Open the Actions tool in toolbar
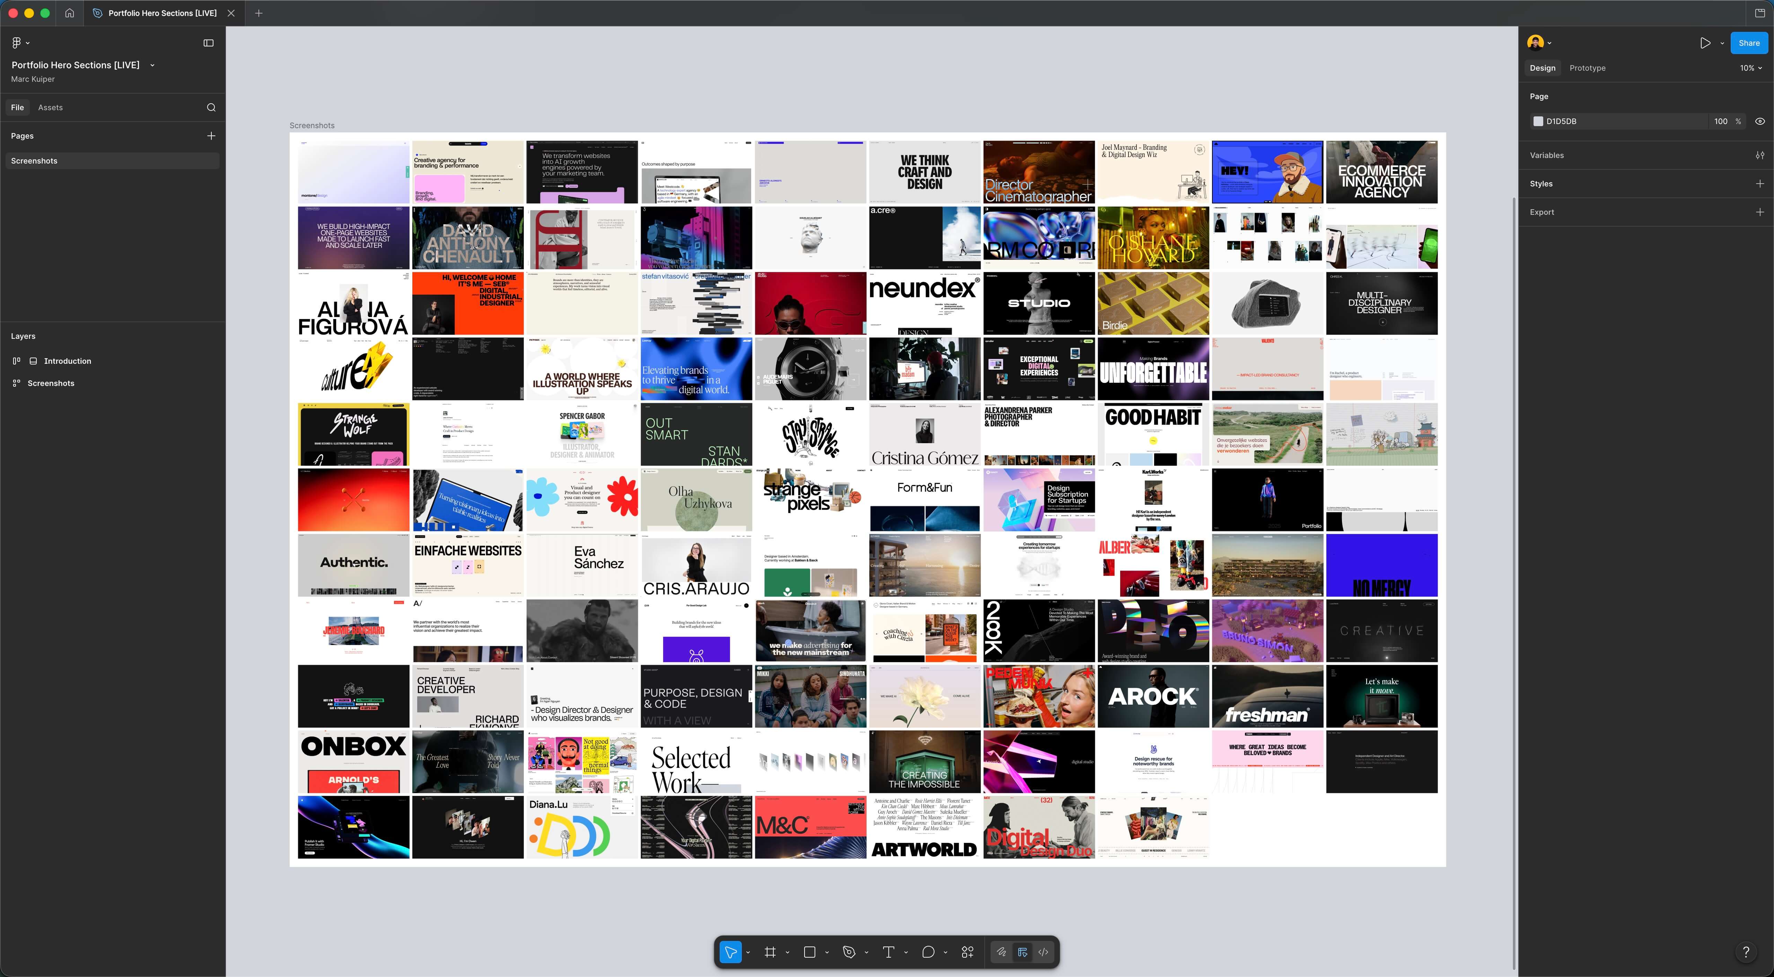1774x977 pixels. click(x=968, y=952)
